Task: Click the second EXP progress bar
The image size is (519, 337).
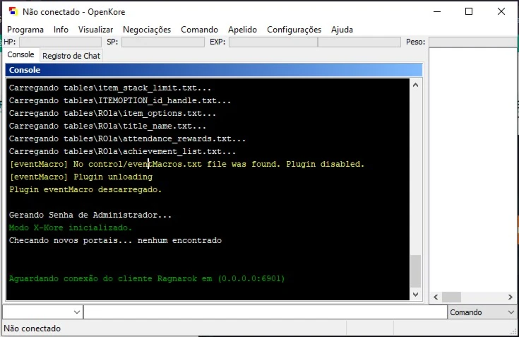Action: pos(359,42)
